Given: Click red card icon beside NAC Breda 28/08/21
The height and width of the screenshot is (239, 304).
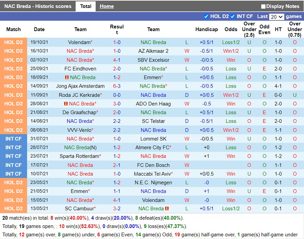Looking at the screenshot, I should 66,104.
